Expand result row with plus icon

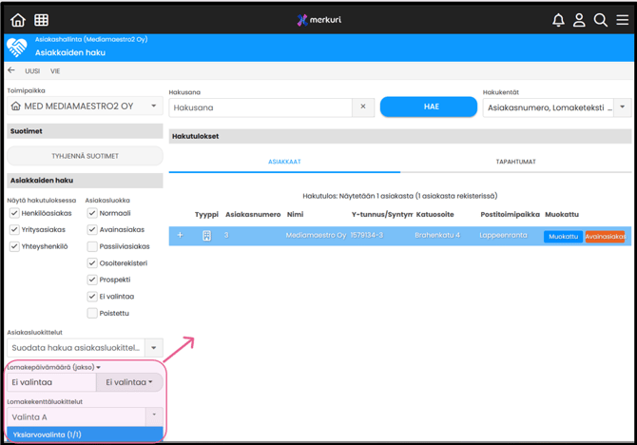[x=180, y=236]
